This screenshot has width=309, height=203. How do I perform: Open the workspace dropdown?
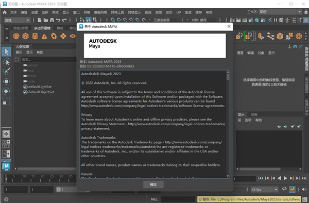pyautogui.click(x=280, y=12)
